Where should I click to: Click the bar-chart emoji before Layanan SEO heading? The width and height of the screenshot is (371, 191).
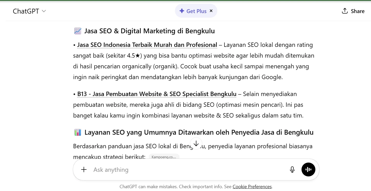pyautogui.click(x=77, y=132)
